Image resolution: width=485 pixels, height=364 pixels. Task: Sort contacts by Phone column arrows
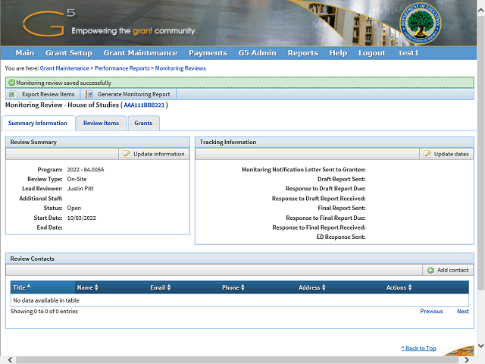coord(242,287)
